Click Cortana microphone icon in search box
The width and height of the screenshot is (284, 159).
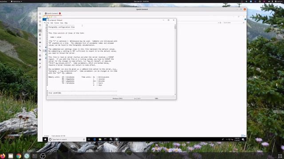pyautogui.click(x=84, y=140)
